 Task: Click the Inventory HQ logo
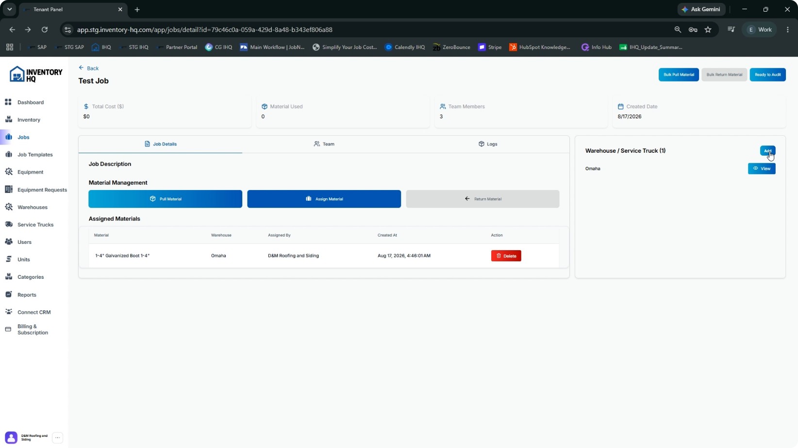pos(36,75)
